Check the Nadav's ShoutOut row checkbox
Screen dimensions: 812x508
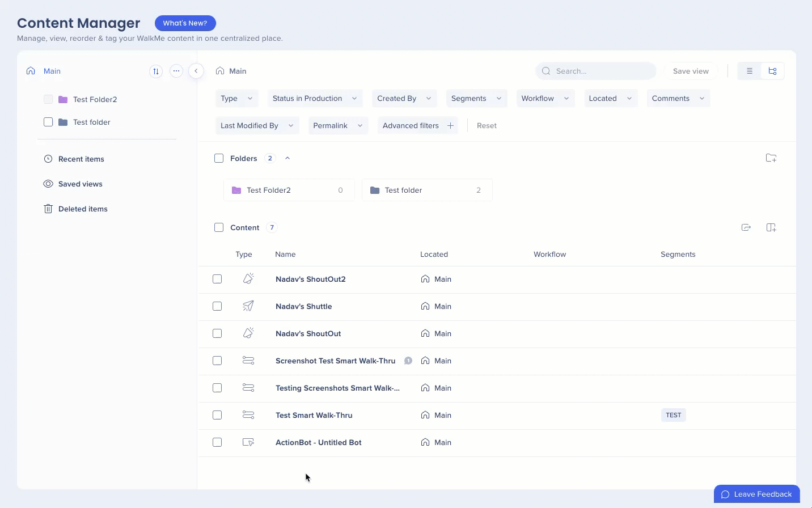point(217,333)
